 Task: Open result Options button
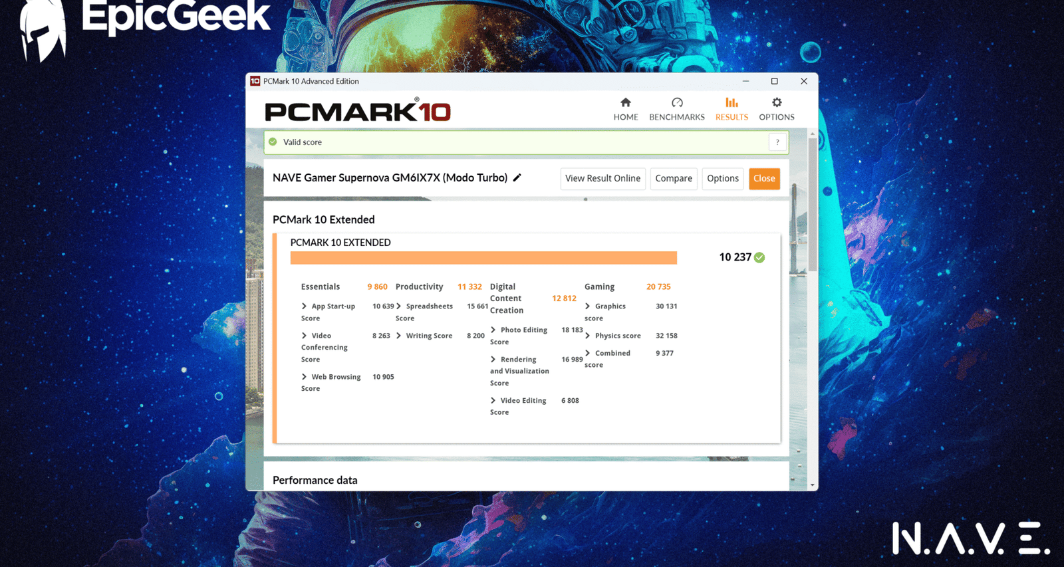pos(723,178)
